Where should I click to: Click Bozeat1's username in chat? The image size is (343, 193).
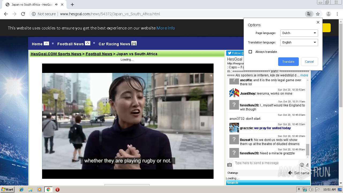coord(247,140)
